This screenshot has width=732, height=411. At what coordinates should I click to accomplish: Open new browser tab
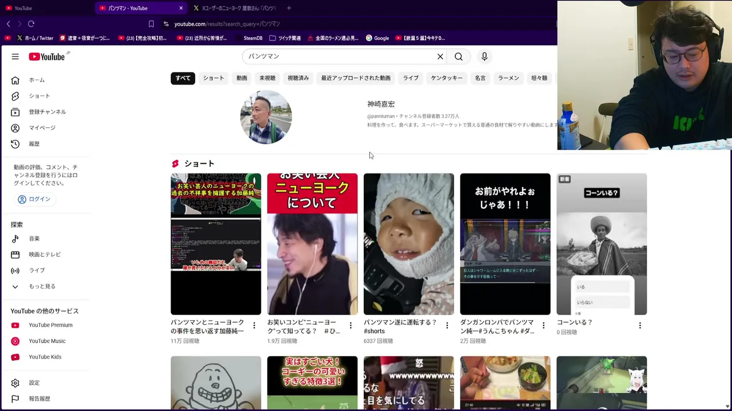(289, 8)
